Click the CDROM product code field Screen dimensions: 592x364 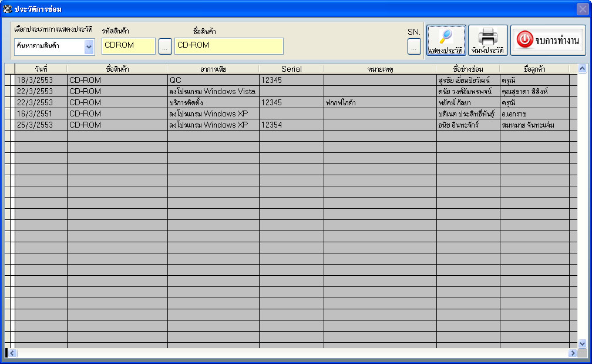(128, 46)
